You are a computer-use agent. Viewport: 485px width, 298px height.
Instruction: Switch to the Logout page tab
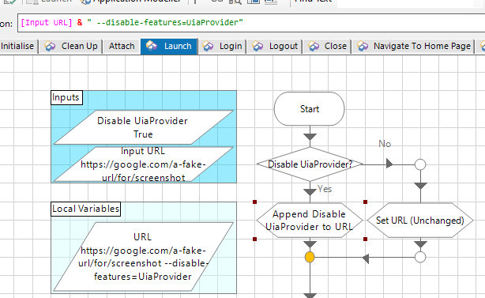[274, 46]
